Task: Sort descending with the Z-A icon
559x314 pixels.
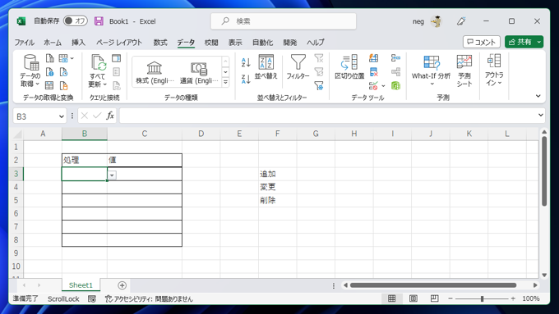Action: (x=246, y=79)
